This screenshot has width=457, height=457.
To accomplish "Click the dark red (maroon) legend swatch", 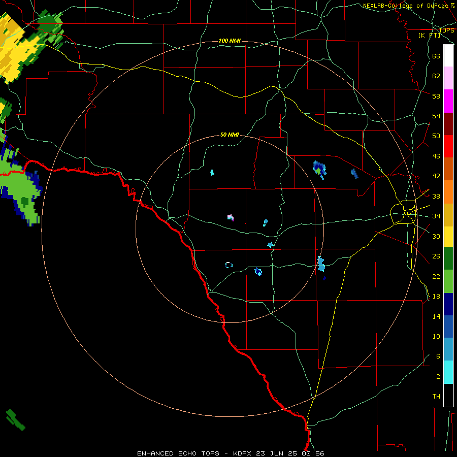I will tap(448, 123).
